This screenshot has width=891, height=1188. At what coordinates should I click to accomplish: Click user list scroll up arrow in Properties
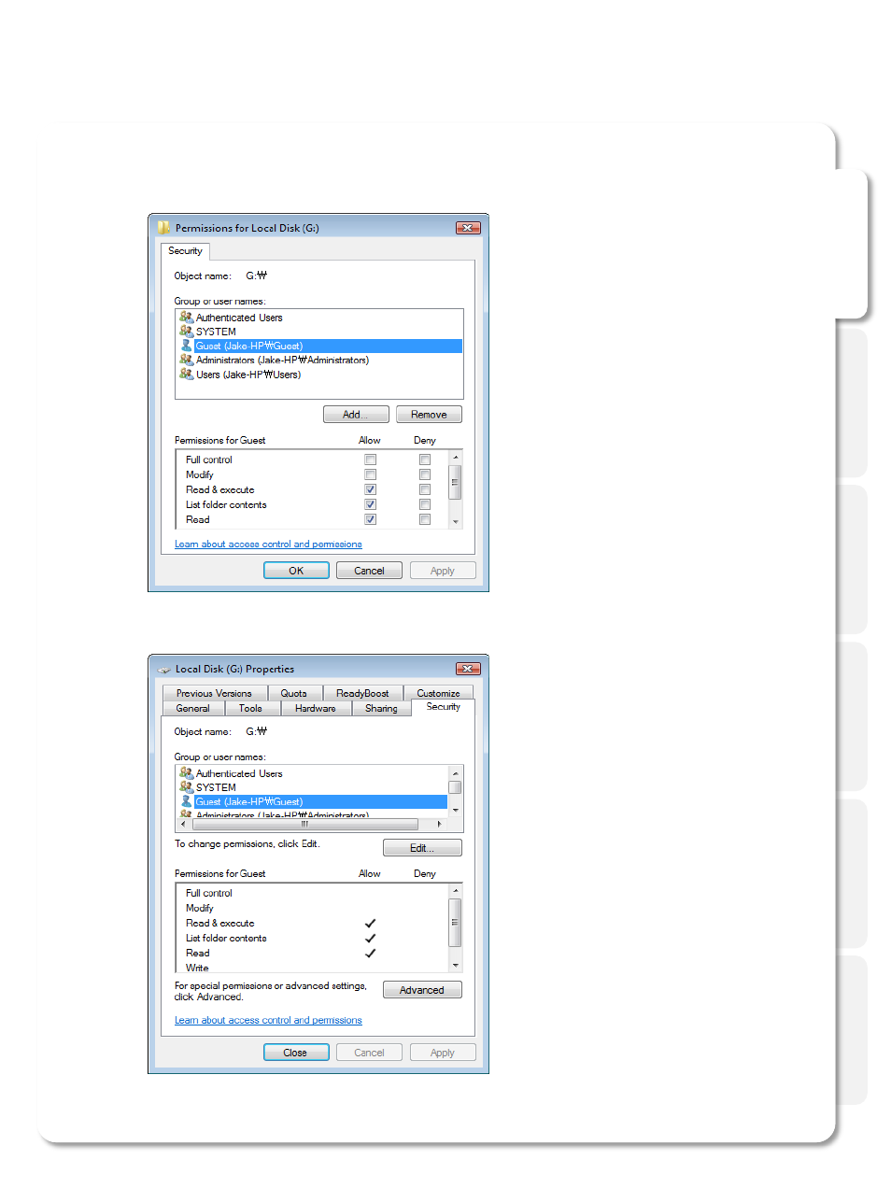coord(456,772)
